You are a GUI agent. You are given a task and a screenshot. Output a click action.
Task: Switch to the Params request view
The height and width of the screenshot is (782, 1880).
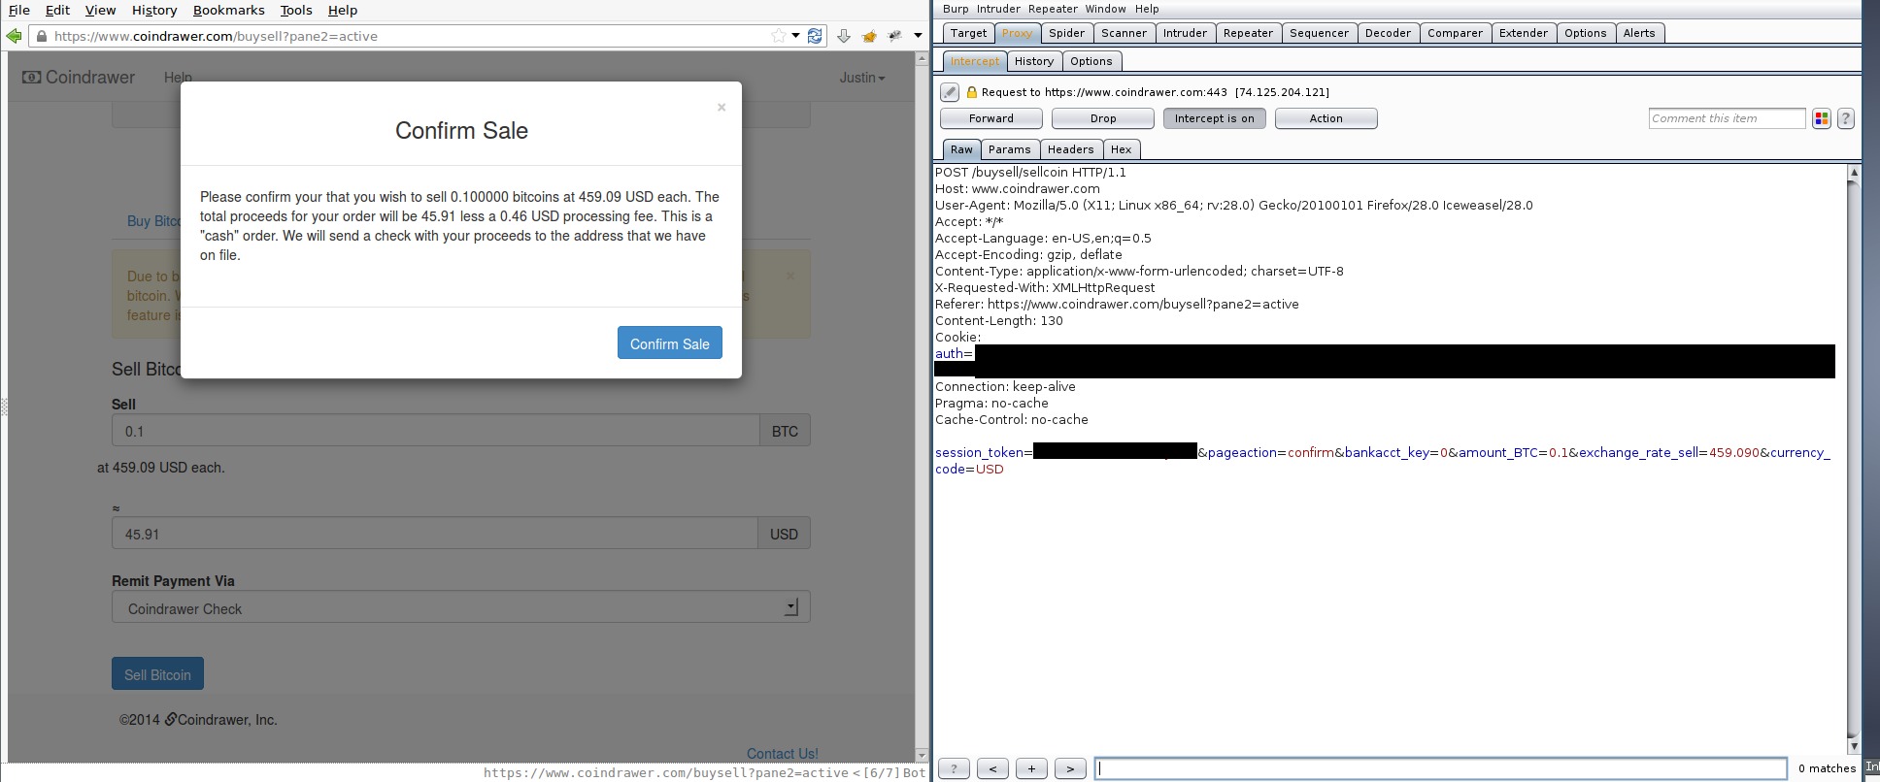pyautogui.click(x=1010, y=149)
